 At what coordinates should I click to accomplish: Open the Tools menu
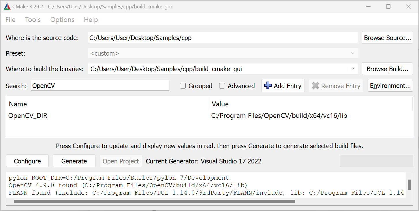tap(33, 20)
